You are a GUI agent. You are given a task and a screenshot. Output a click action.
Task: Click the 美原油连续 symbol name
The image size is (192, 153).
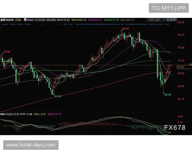coord(7,20)
